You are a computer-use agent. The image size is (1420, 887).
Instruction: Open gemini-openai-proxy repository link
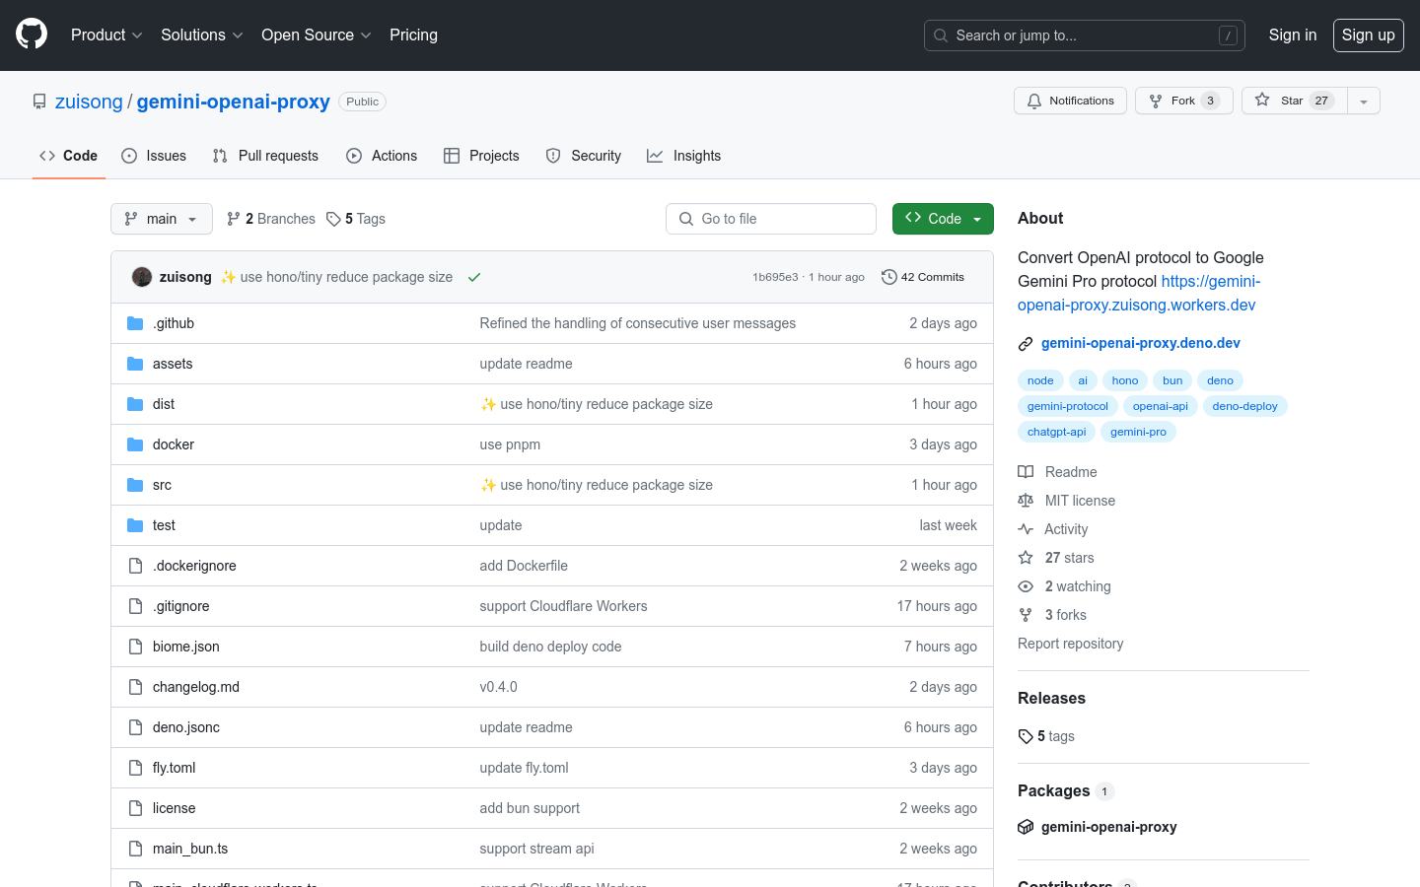click(x=233, y=102)
